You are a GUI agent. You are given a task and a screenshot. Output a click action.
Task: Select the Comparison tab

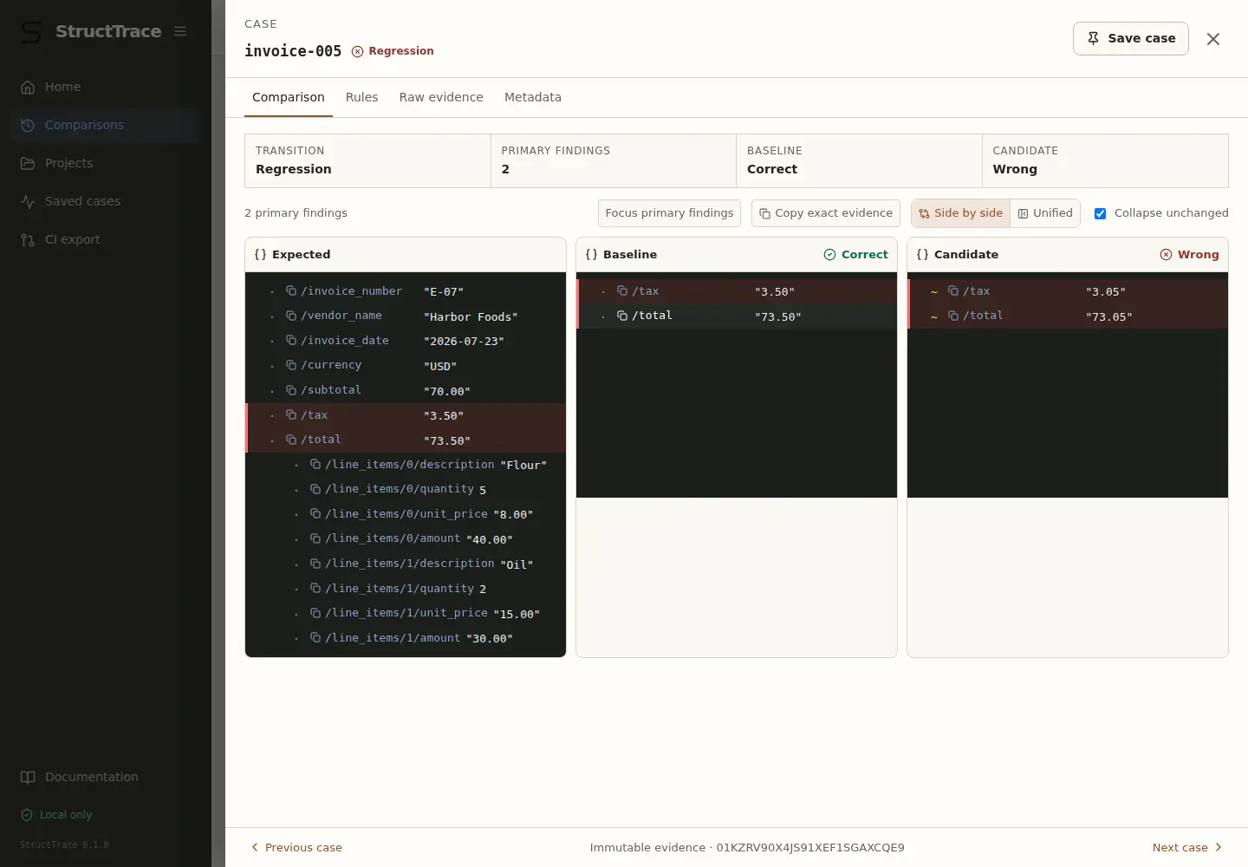coord(289,97)
